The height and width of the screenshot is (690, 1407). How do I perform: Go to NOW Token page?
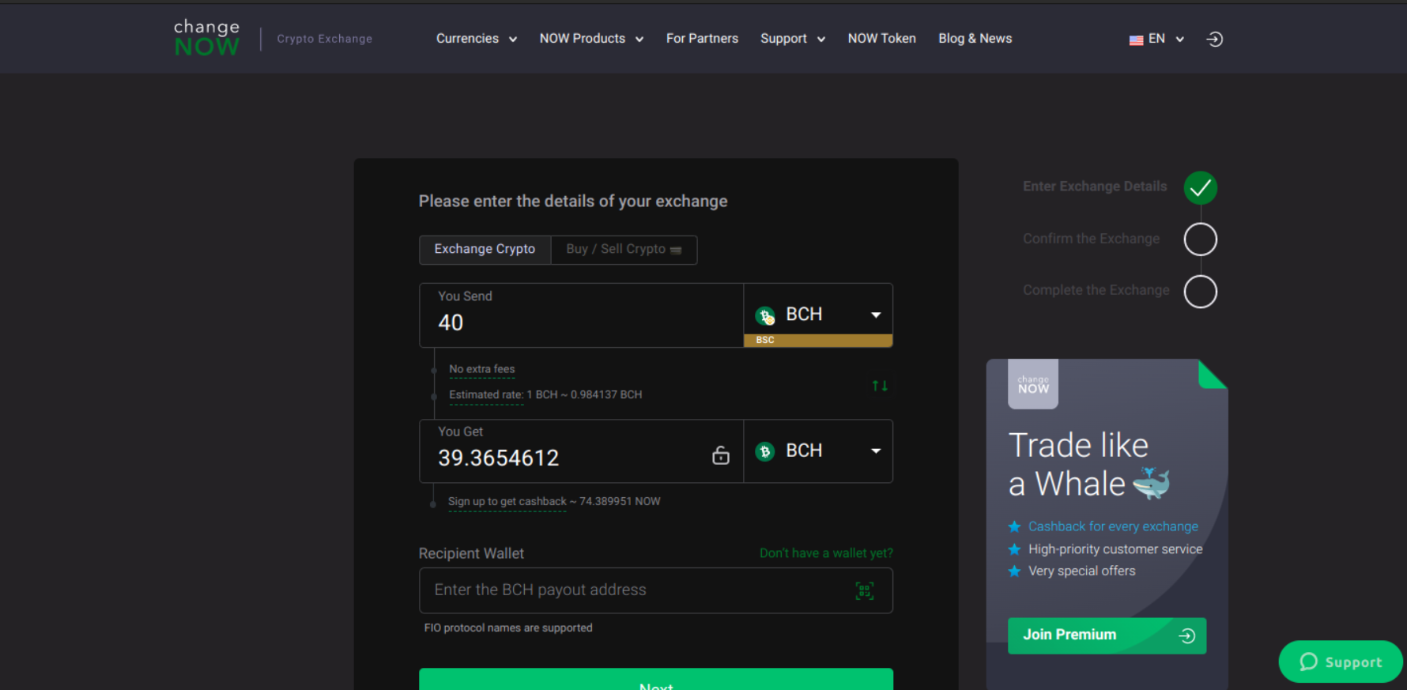(882, 39)
